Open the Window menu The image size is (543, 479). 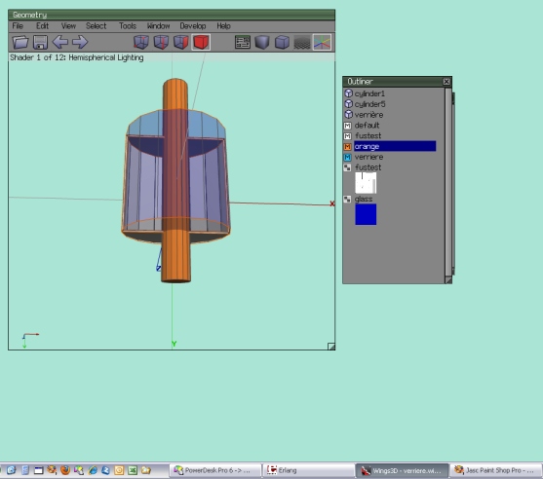158,26
